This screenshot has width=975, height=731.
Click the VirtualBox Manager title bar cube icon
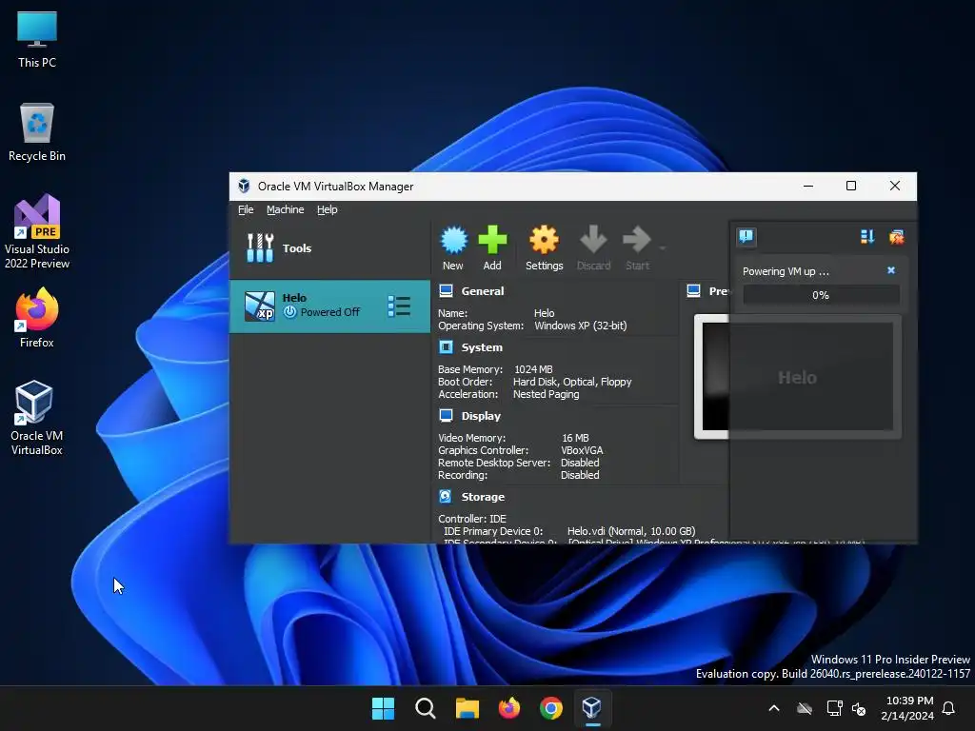(x=245, y=186)
